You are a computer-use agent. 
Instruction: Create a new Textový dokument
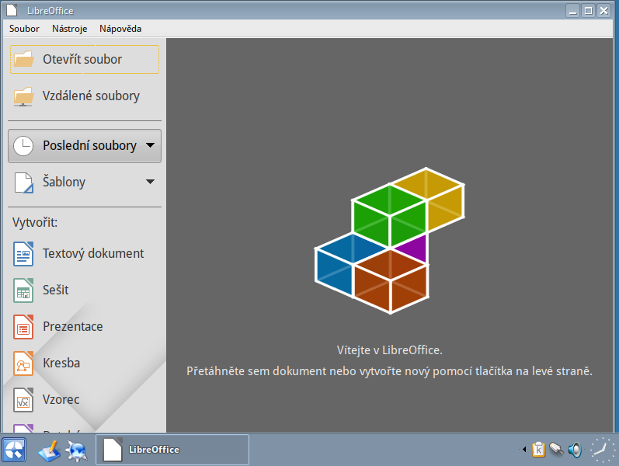[85, 253]
